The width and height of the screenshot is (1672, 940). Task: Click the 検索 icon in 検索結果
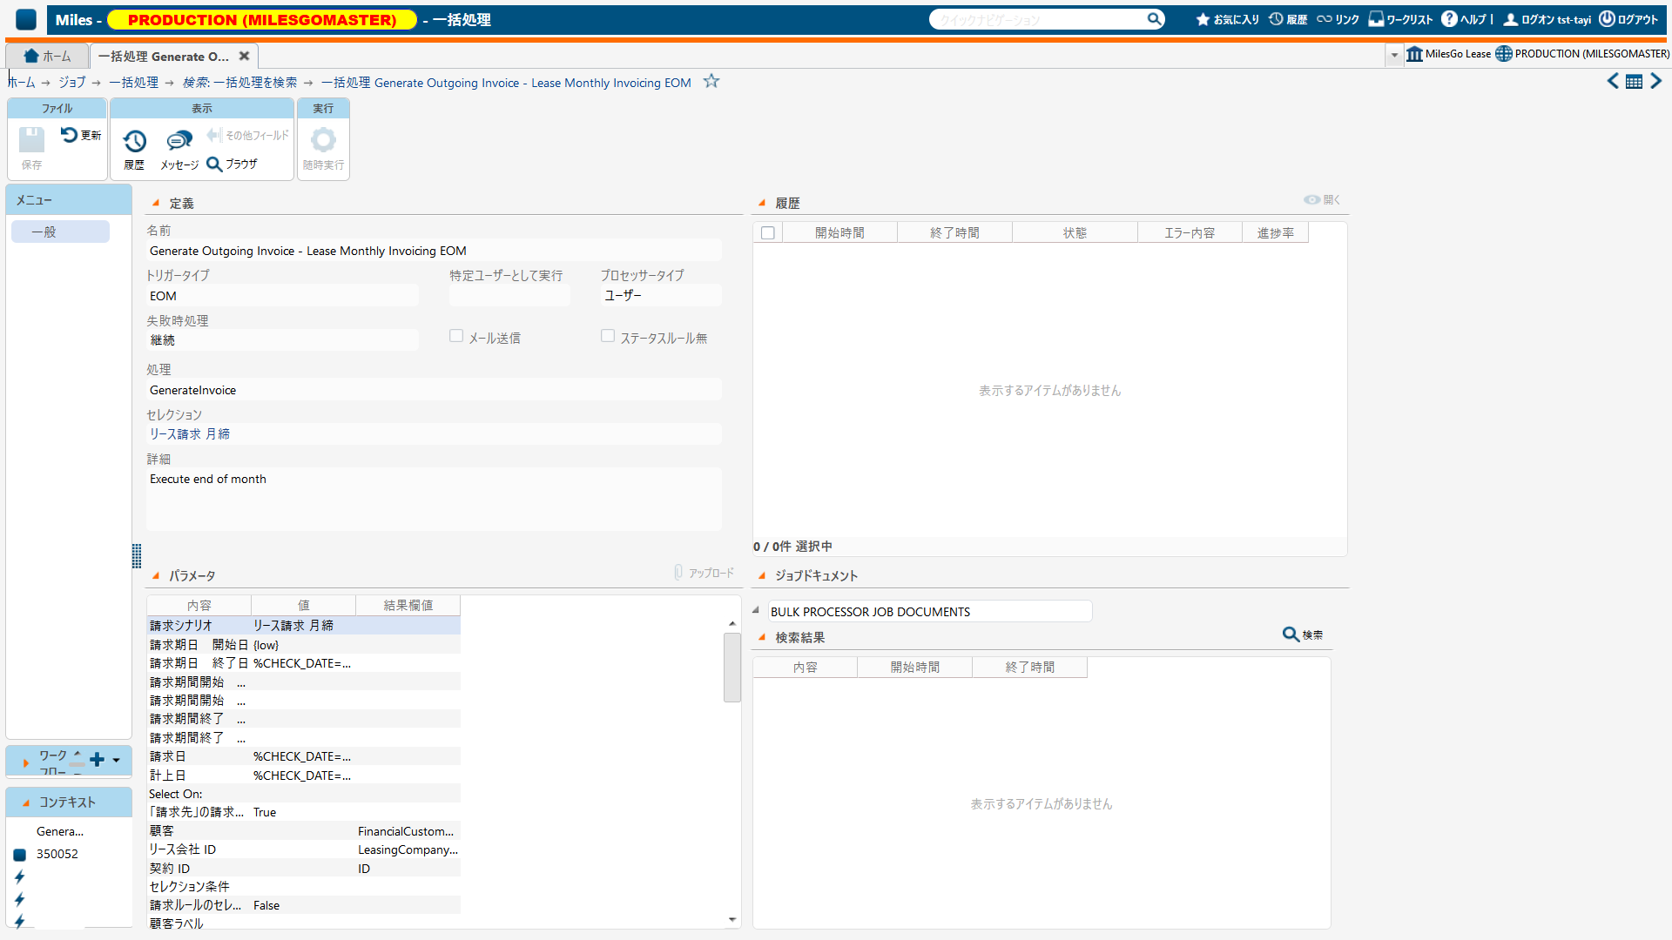click(x=1291, y=634)
